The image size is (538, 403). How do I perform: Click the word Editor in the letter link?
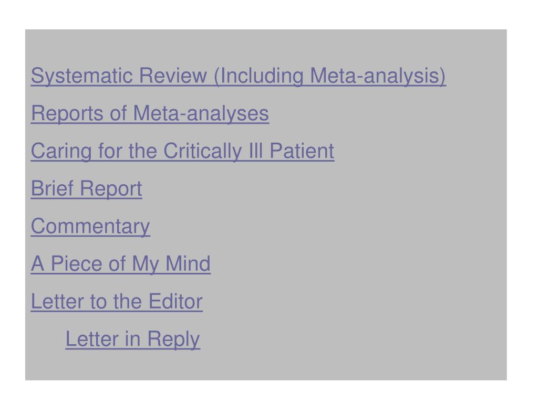[175, 302]
